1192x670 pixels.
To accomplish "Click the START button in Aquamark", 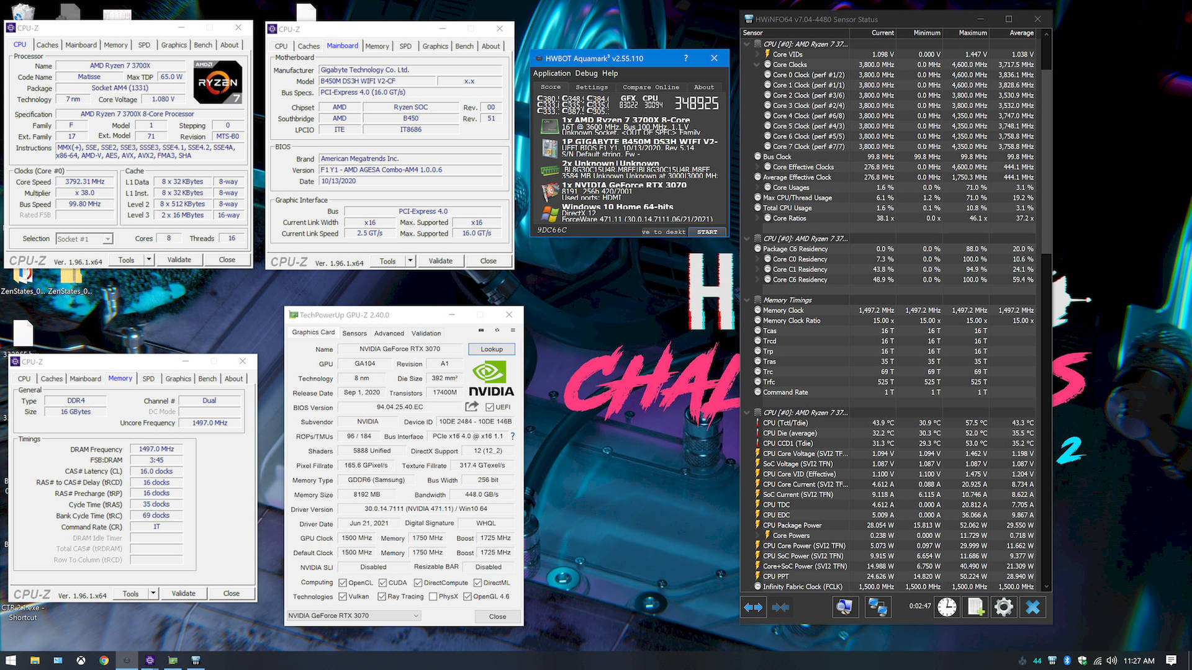I will pos(707,232).
